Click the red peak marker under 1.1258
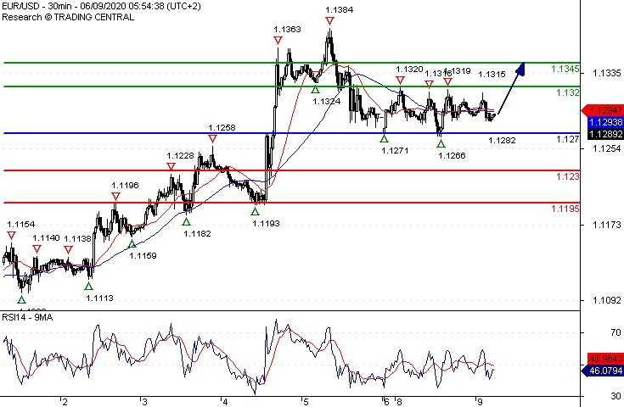624x407 pixels. point(212,139)
